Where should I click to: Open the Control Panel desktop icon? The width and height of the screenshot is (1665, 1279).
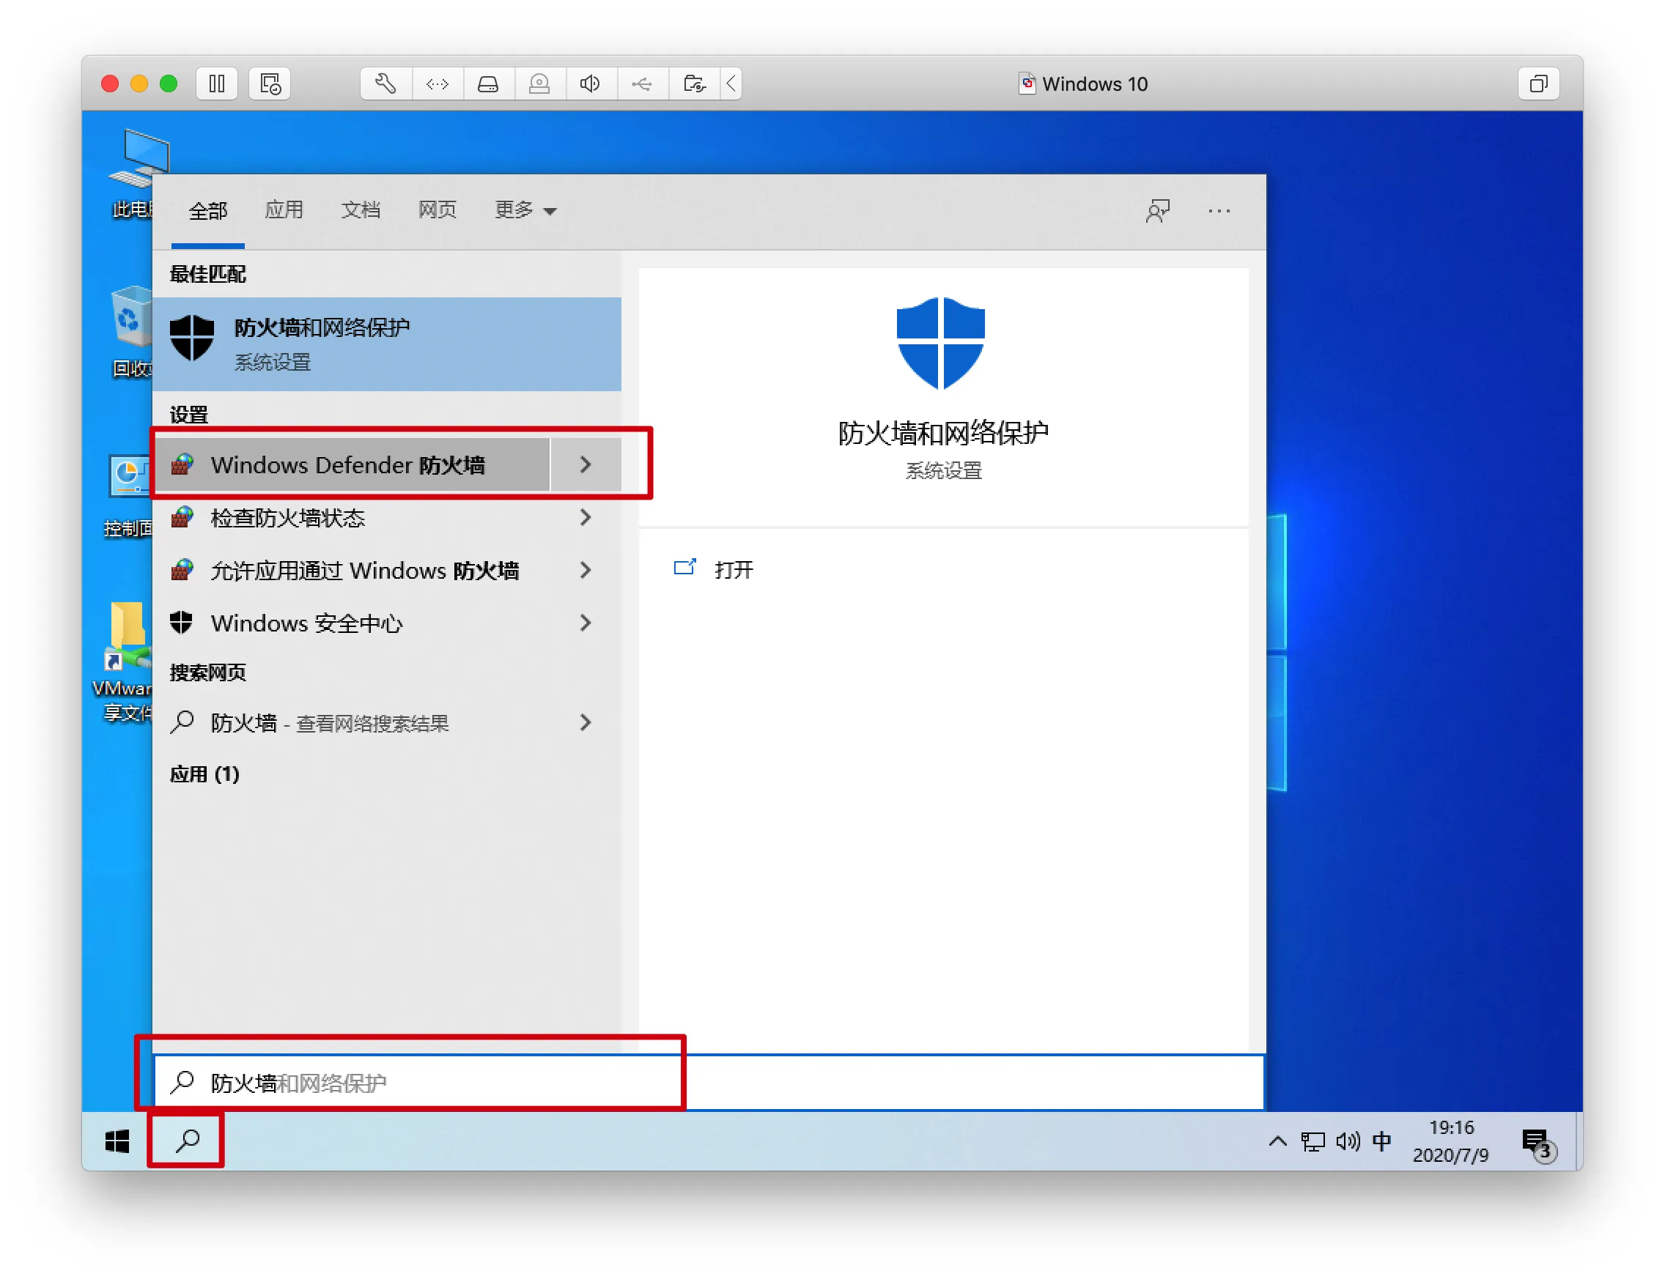[130, 495]
